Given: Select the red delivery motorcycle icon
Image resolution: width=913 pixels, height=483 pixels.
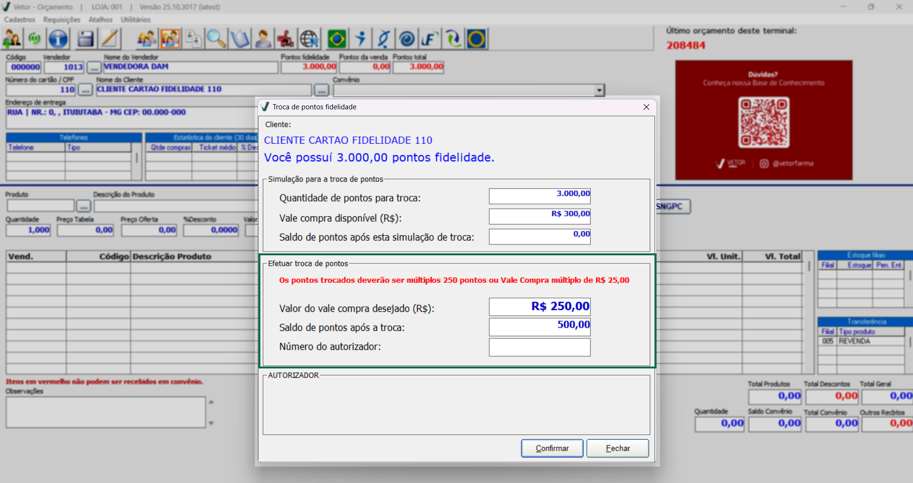Looking at the screenshot, I should click(286, 39).
